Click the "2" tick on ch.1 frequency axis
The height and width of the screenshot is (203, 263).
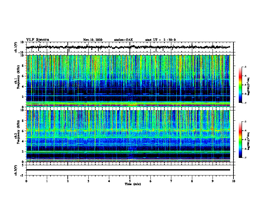23,97
